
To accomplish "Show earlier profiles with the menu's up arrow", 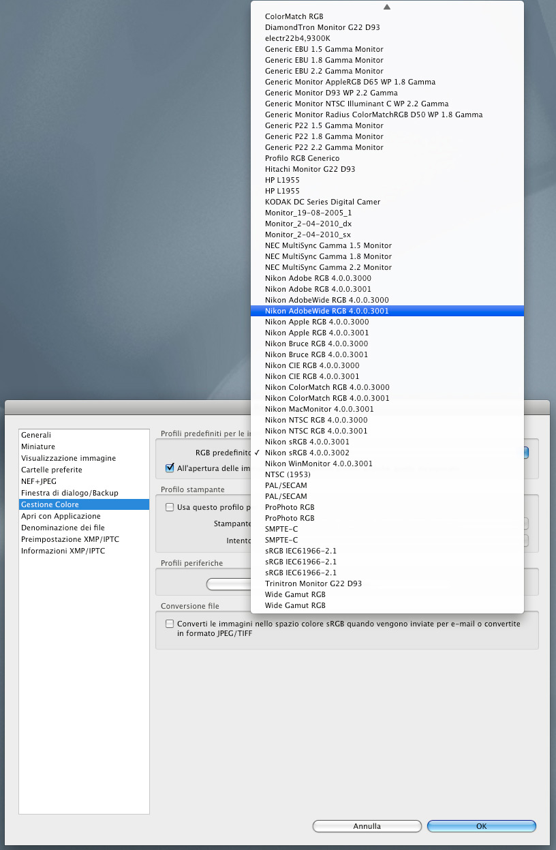I will click(387, 6).
